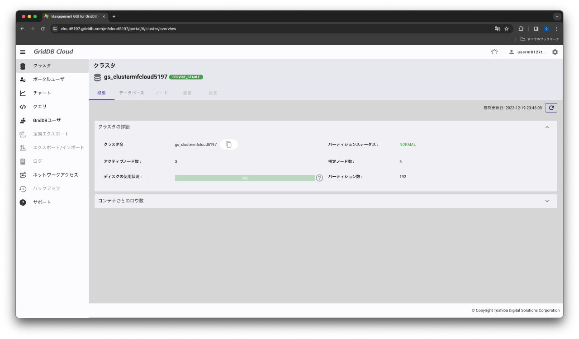Open the userm012kt account menu
579x339 pixels.
(527, 52)
